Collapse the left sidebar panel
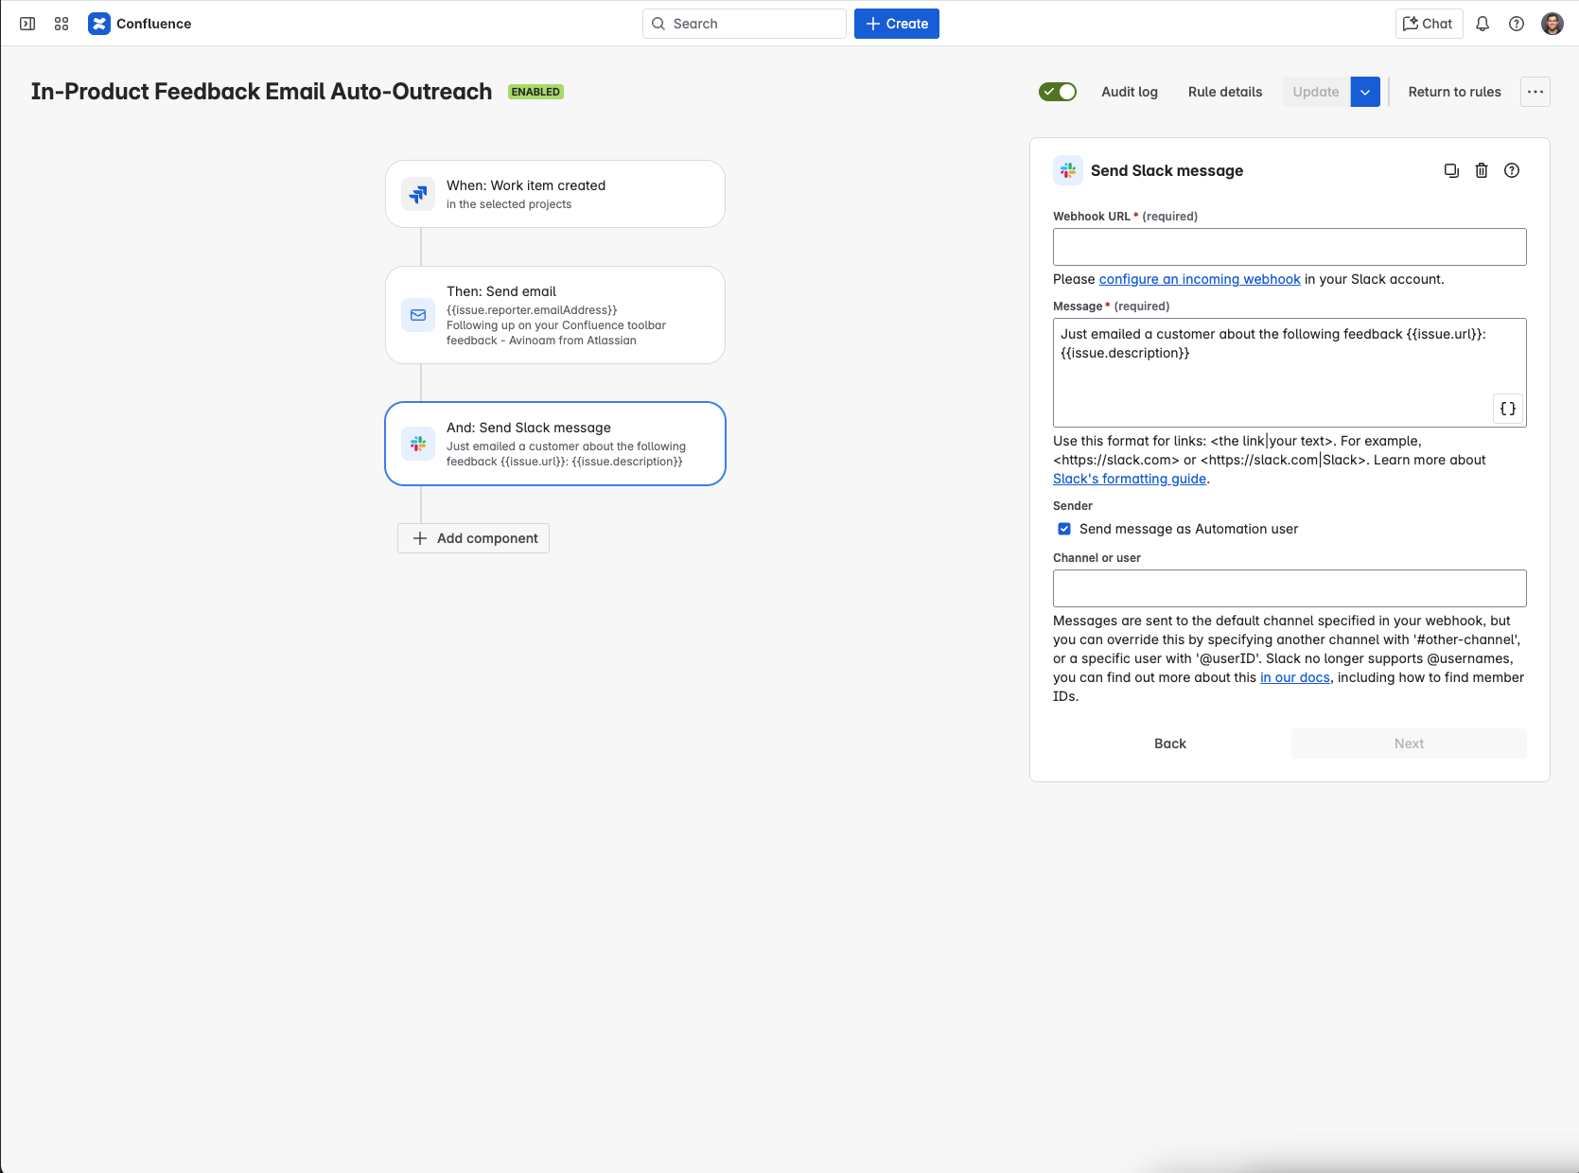 click(x=27, y=23)
